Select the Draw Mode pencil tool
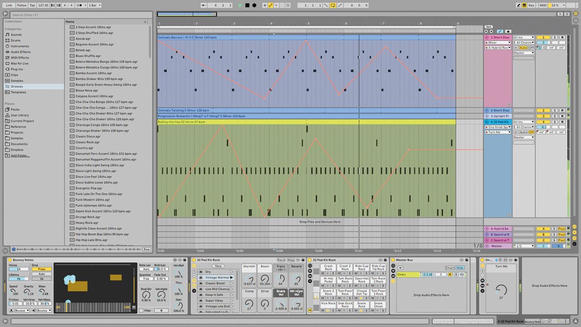Image resolution: width=581 pixels, height=327 pixels. 519,5
